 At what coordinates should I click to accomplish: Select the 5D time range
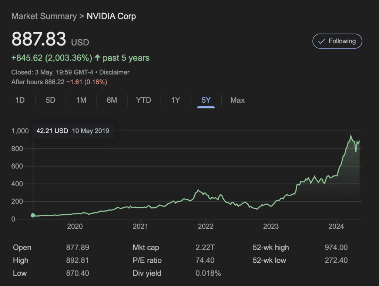(51, 100)
